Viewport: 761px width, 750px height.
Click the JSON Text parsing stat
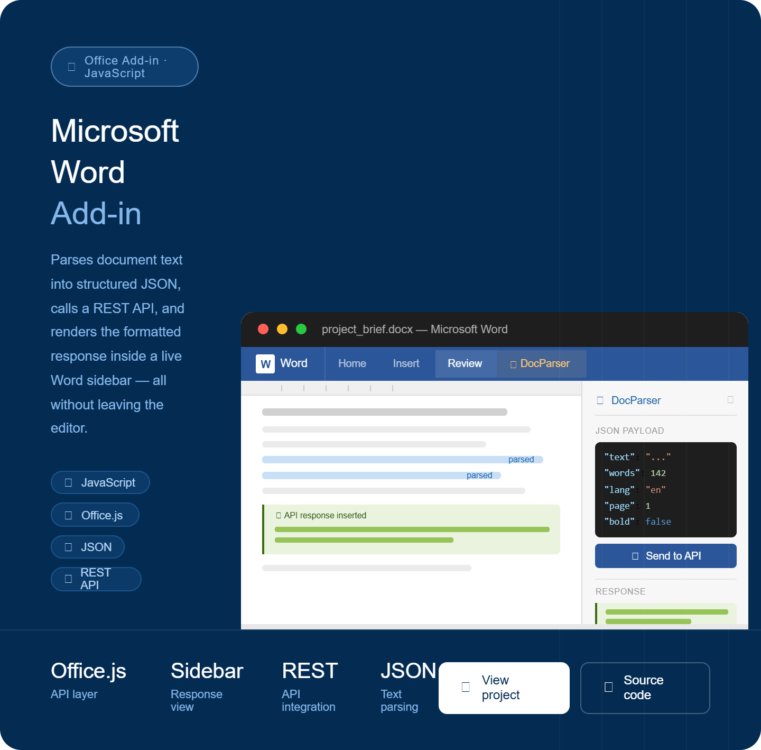[408, 686]
